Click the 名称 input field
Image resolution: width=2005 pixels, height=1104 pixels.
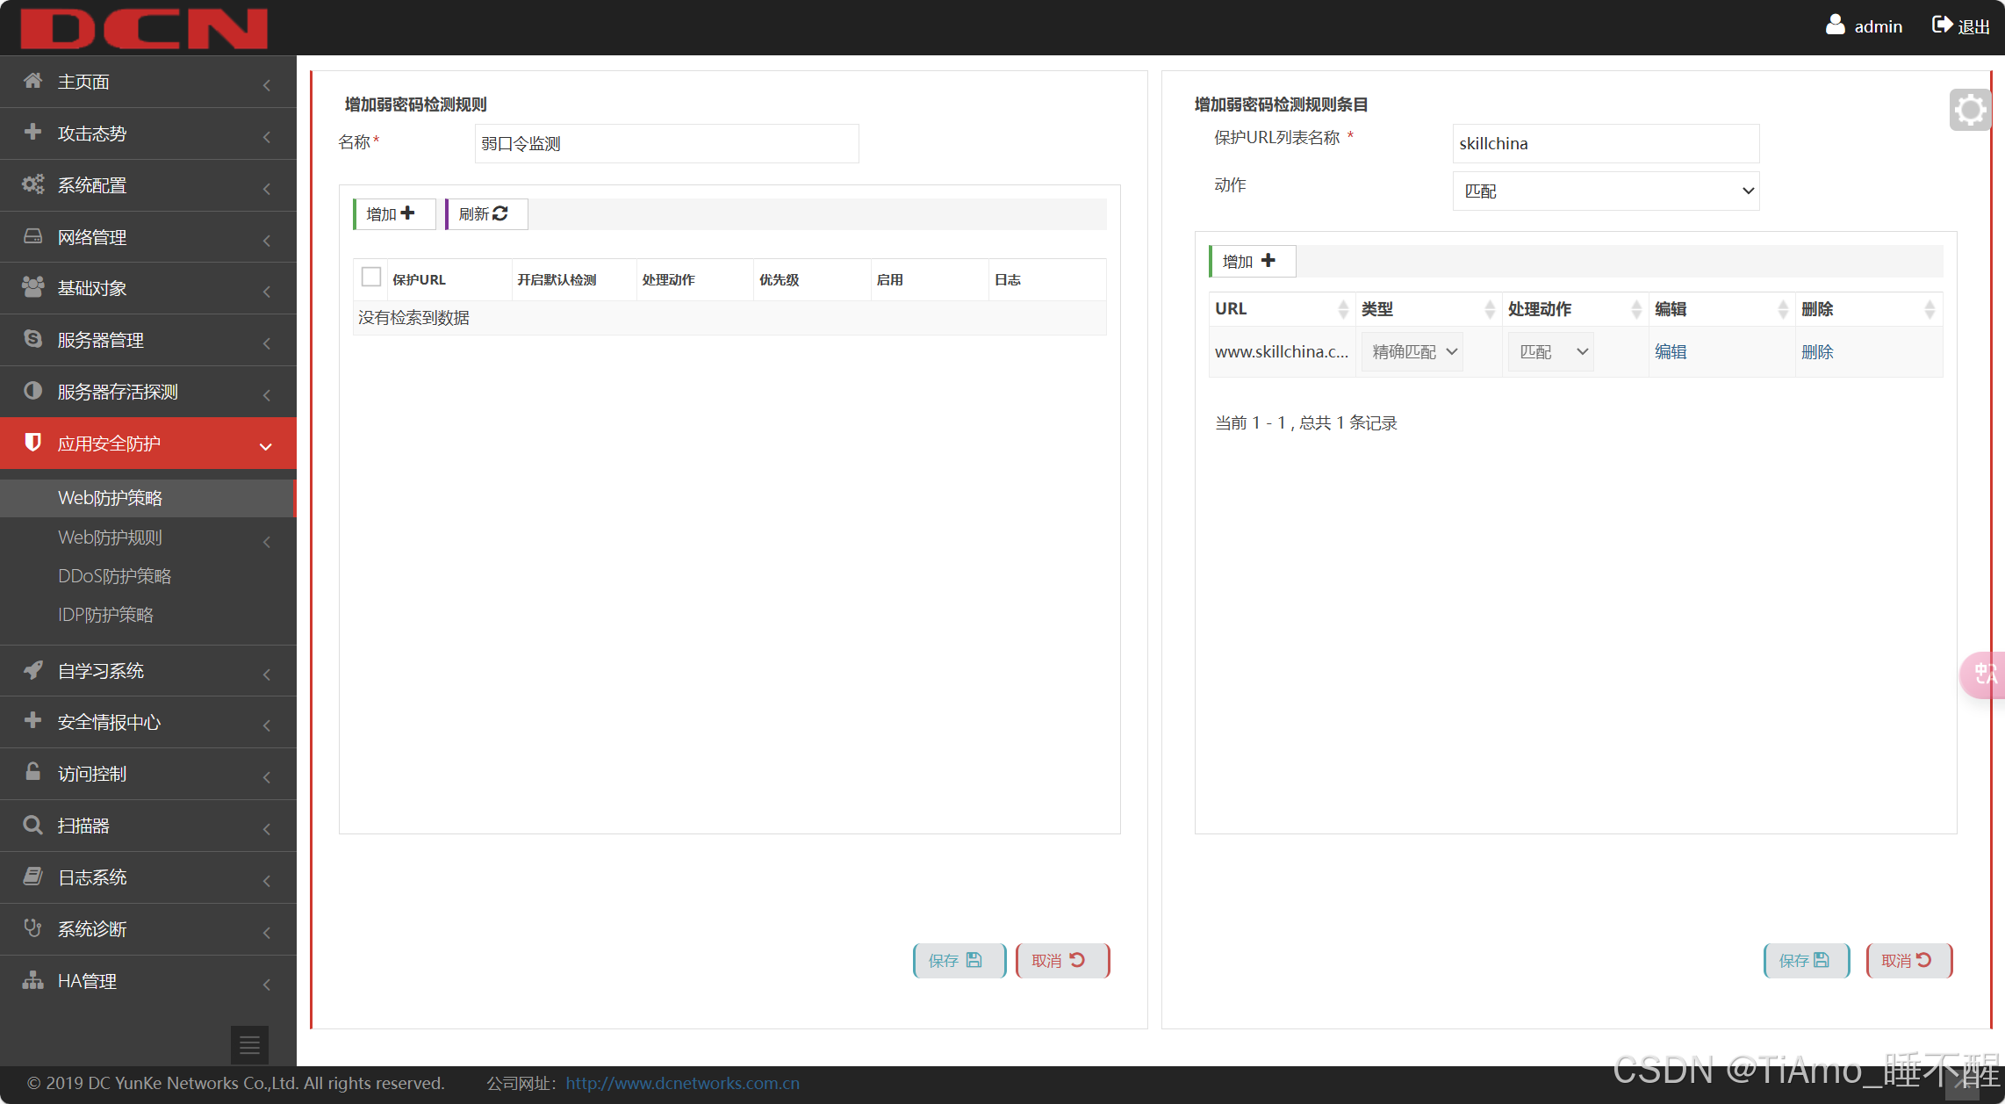[666, 143]
